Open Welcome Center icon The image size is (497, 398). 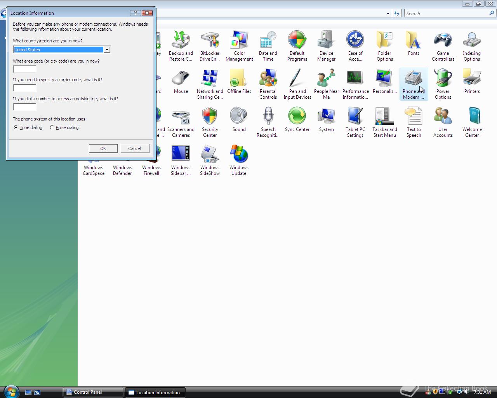(472, 122)
